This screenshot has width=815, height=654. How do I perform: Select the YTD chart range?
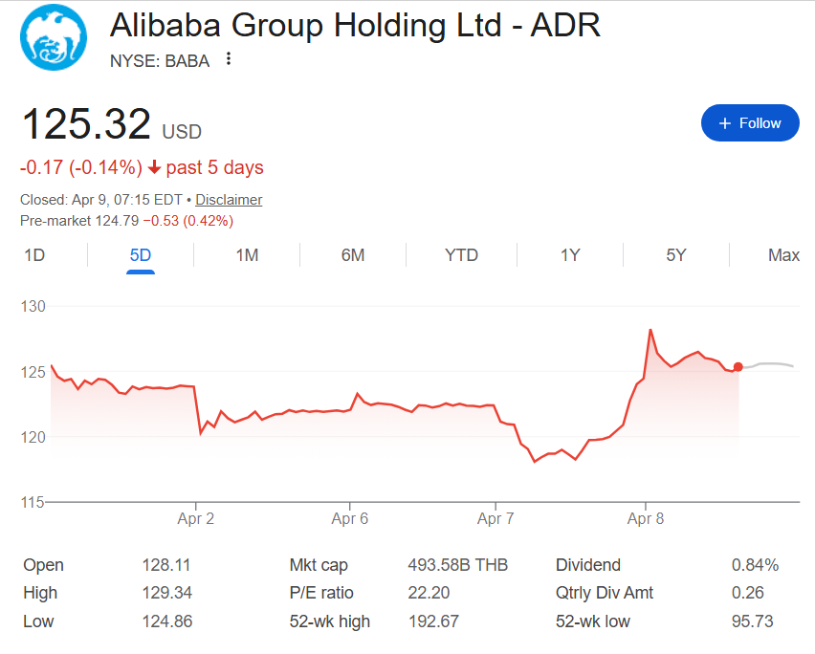click(x=461, y=255)
